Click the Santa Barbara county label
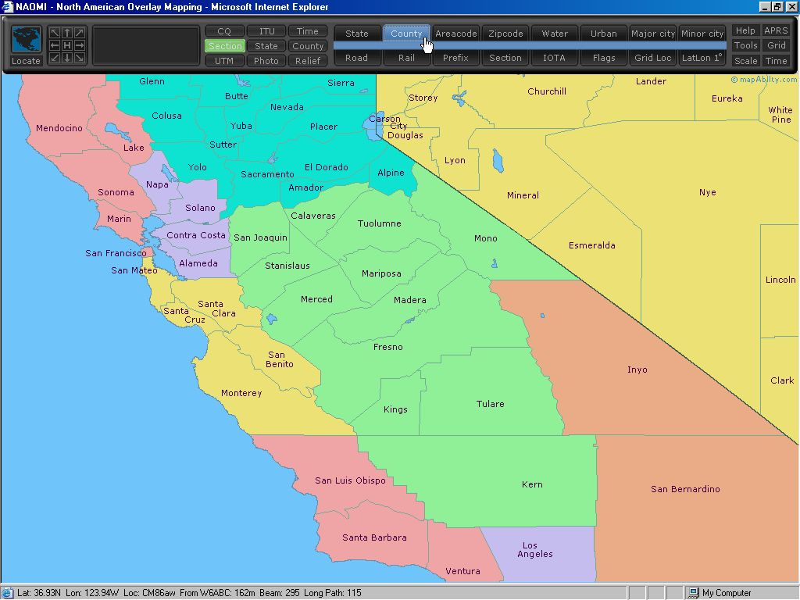 pyautogui.click(x=374, y=537)
